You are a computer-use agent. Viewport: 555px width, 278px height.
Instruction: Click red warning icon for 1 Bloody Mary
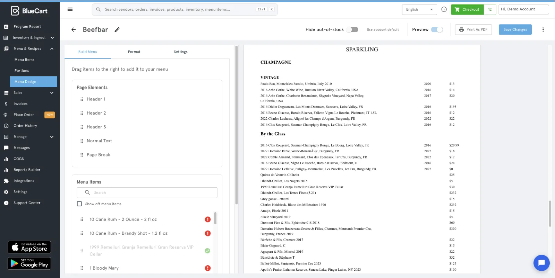coord(208,268)
